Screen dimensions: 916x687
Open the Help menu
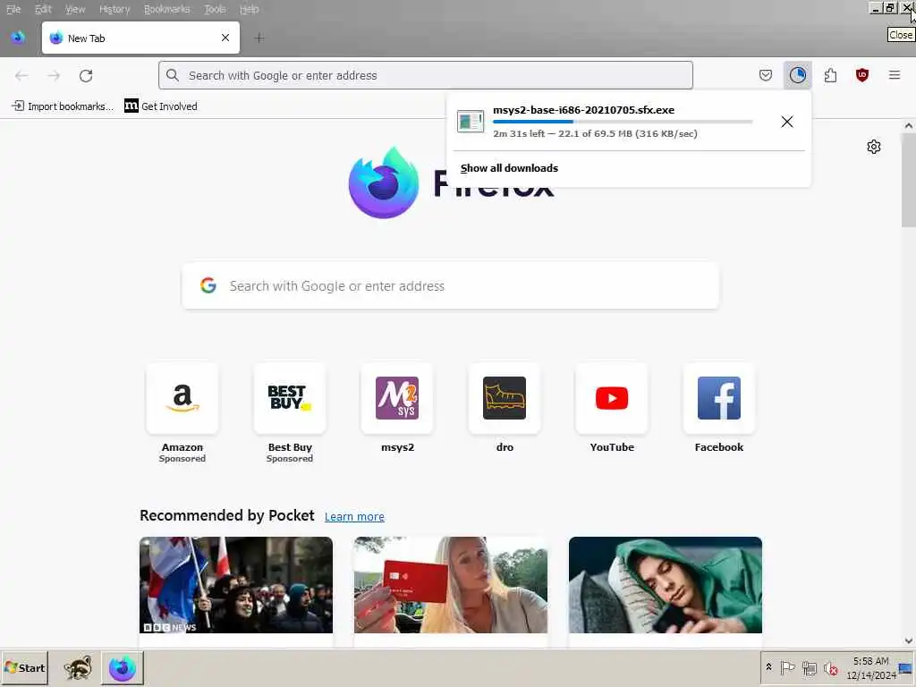[249, 9]
